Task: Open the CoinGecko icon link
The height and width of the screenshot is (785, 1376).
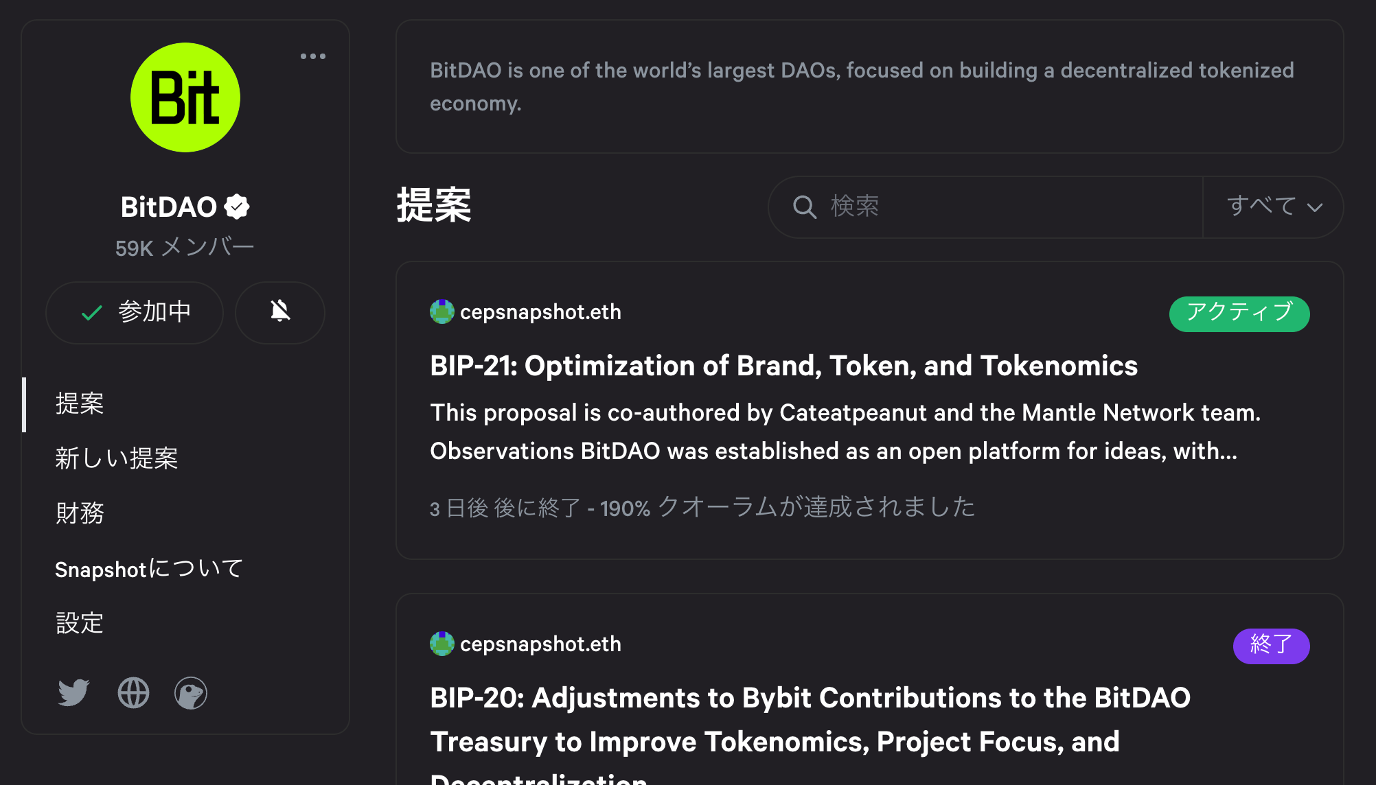Action: tap(191, 692)
